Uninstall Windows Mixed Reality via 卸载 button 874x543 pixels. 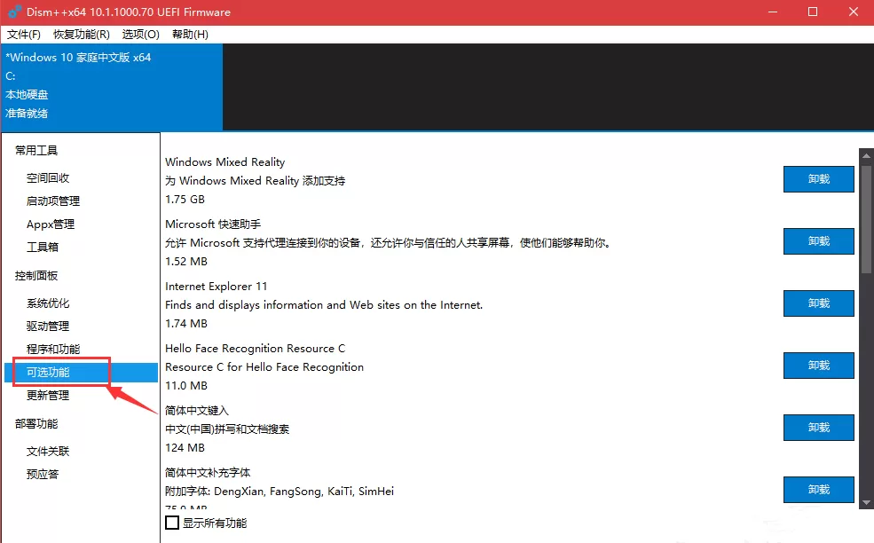coord(818,179)
